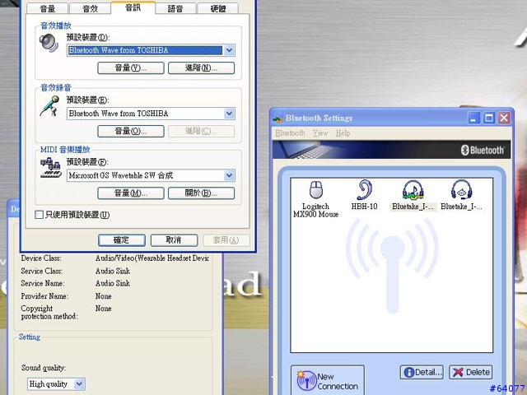
Task: Switch to the 語音 tab
Action: 175,8
